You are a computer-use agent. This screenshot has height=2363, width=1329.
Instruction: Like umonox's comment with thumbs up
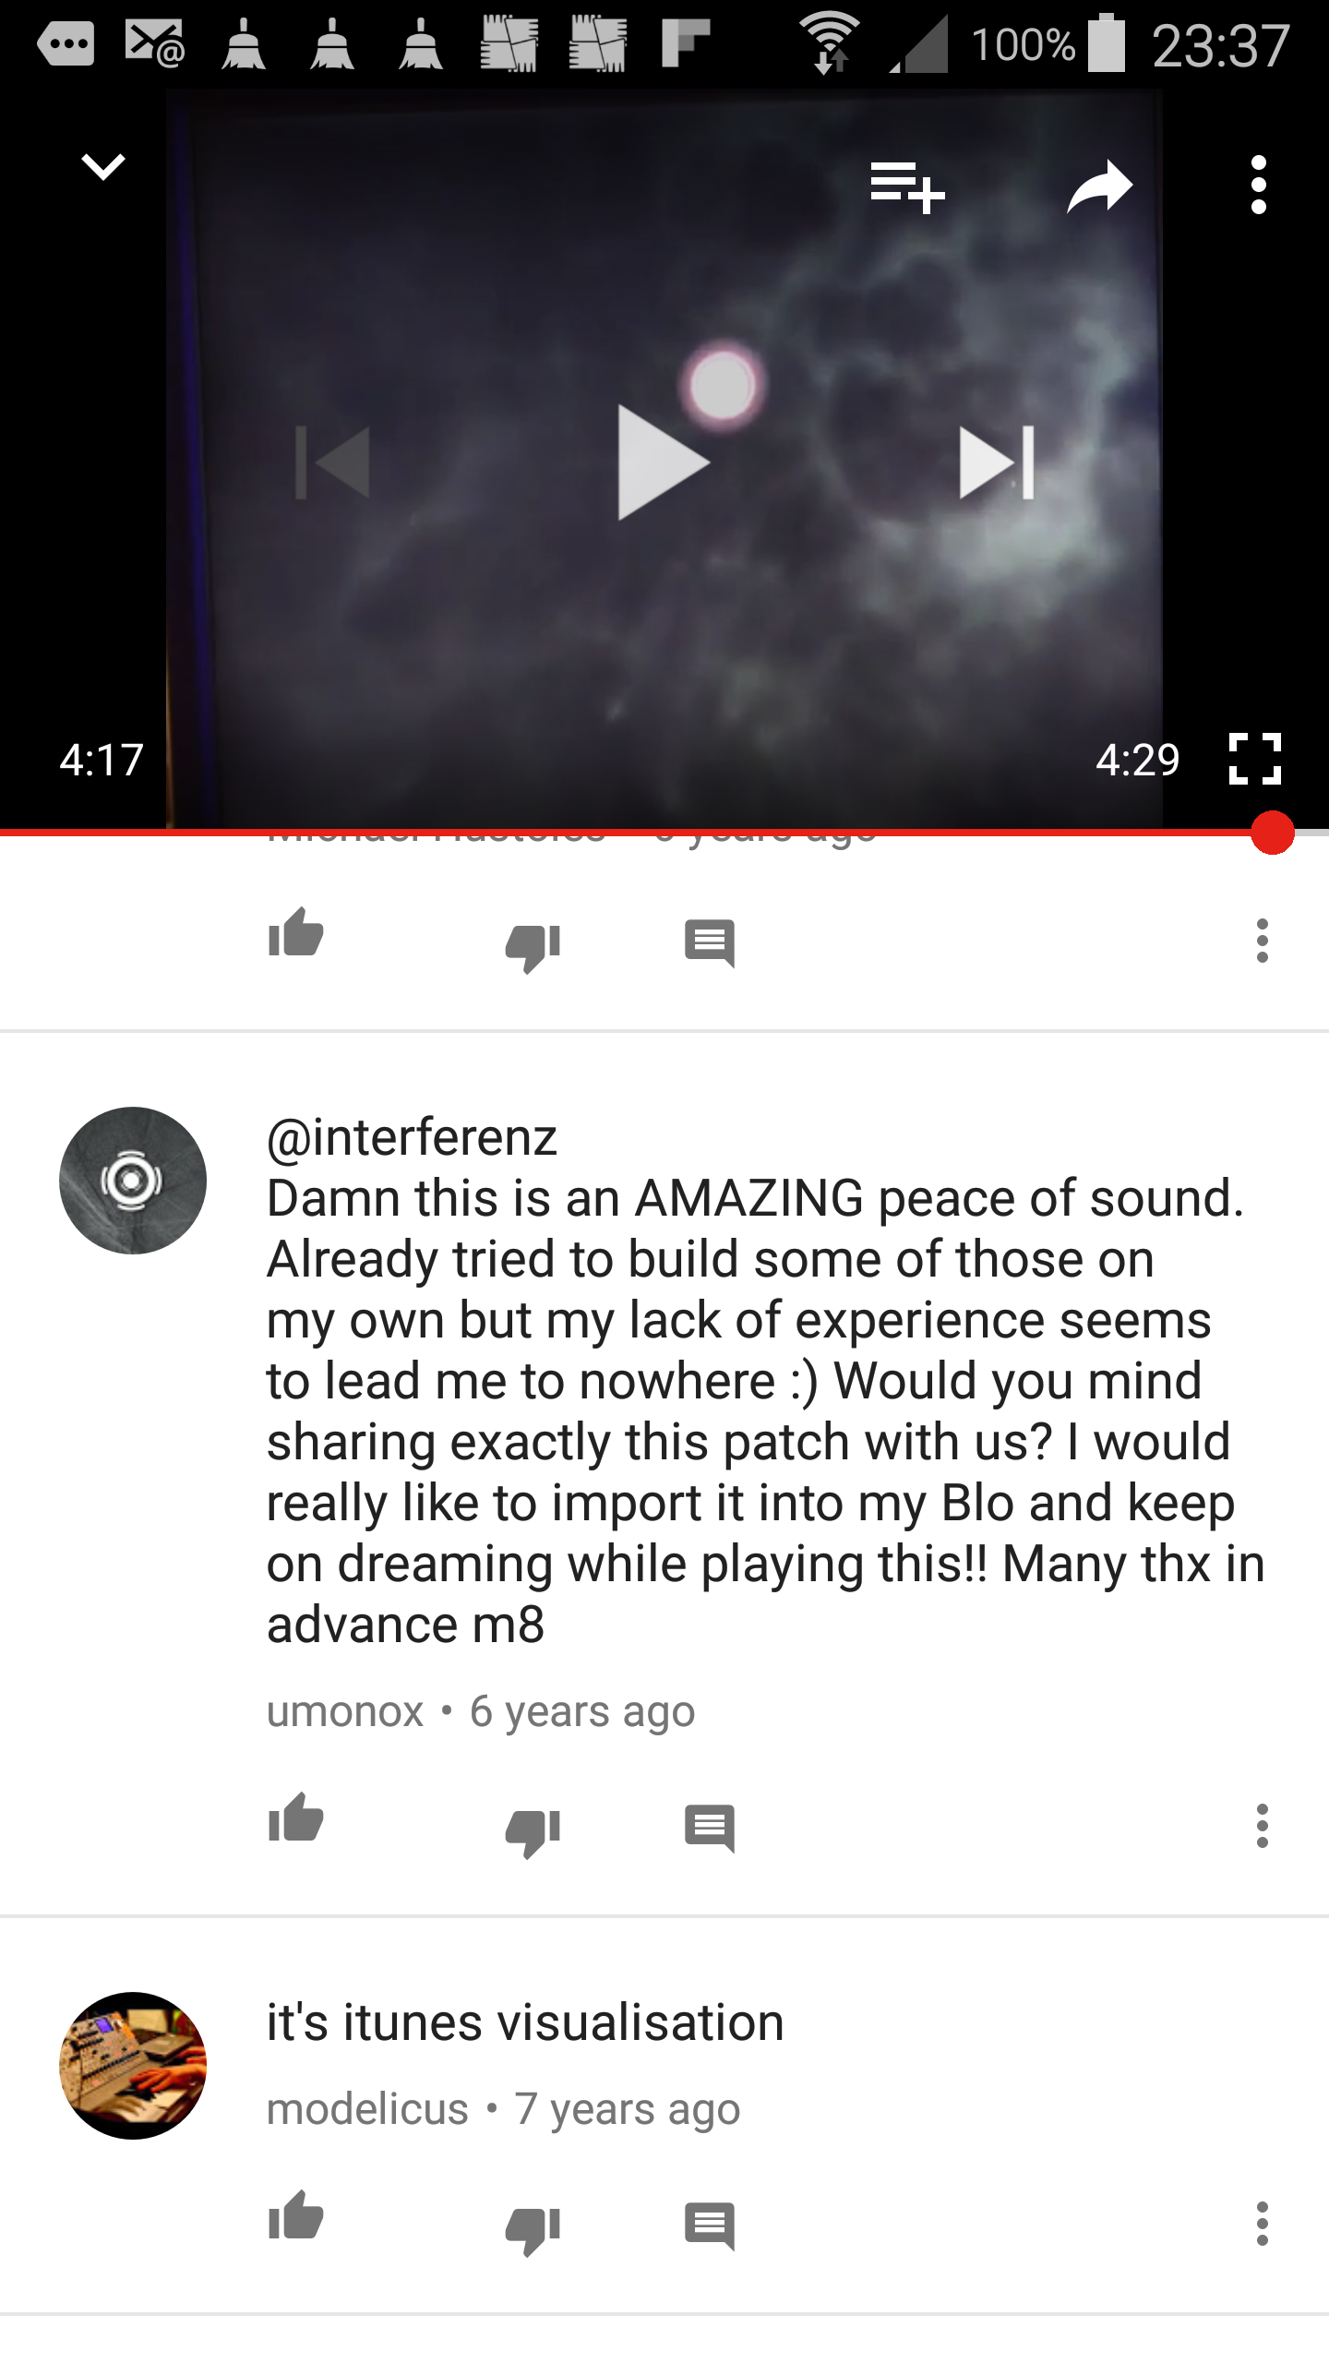(295, 1817)
